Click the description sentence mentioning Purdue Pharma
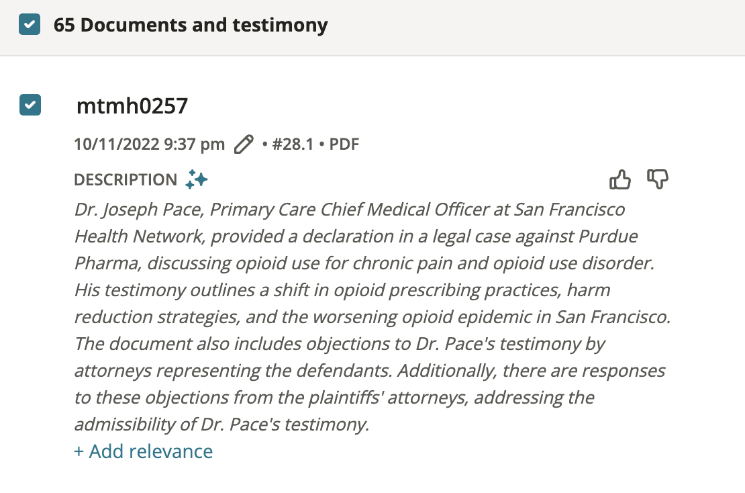 (x=364, y=236)
